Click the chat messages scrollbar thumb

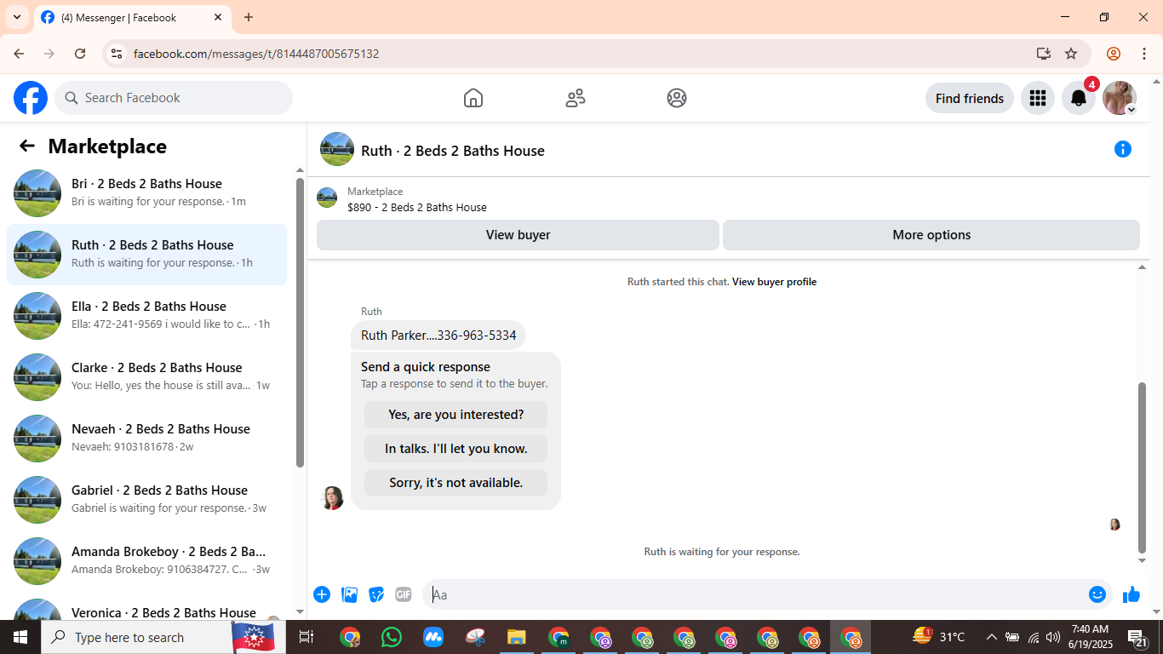(x=1143, y=468)
